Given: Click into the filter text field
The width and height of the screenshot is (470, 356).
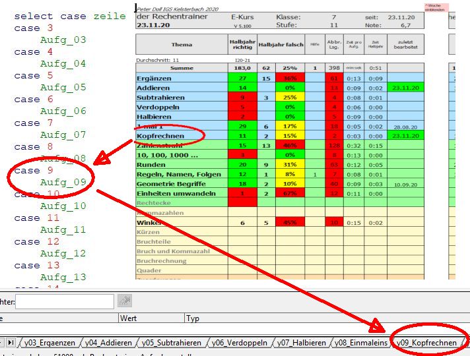Looking at the screenshot, I should [64, 302].
